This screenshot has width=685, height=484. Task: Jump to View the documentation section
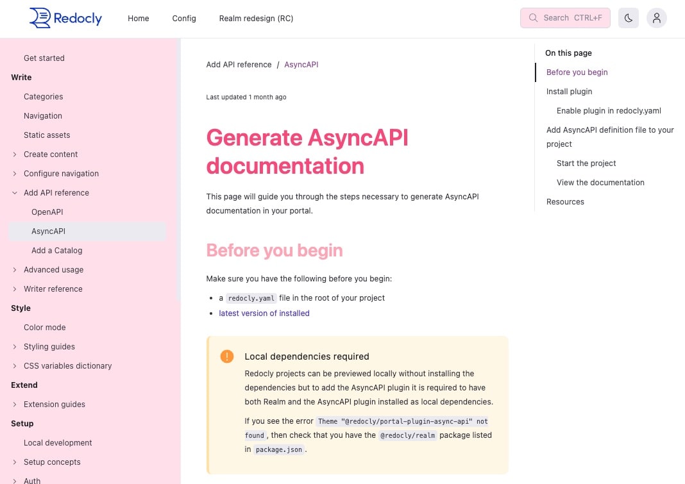coord(600,182)
